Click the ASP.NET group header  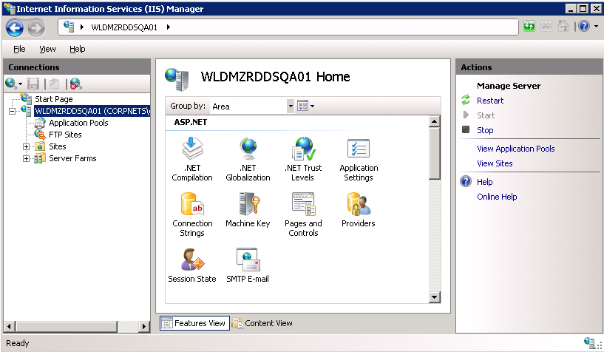click(190, 123)
